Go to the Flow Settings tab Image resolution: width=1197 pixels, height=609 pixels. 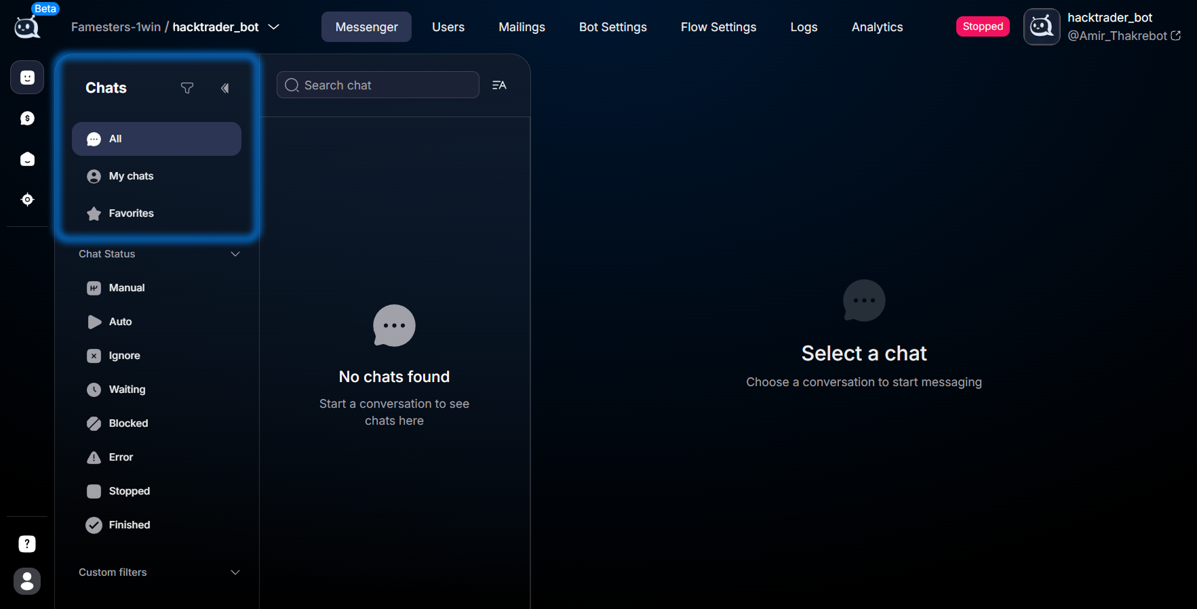718,27
